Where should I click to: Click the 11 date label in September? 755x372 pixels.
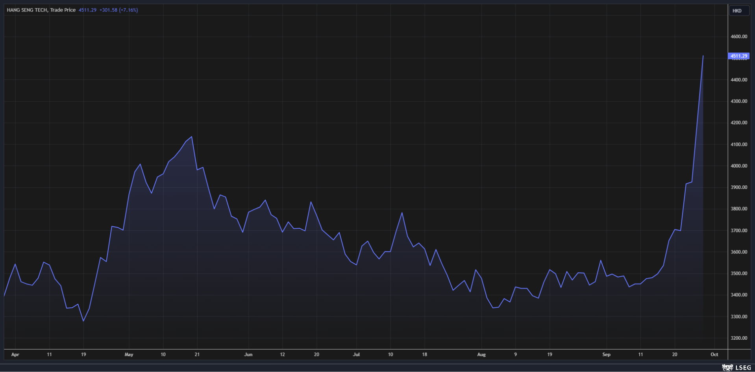pyautogui.click(x=640, y=355)
